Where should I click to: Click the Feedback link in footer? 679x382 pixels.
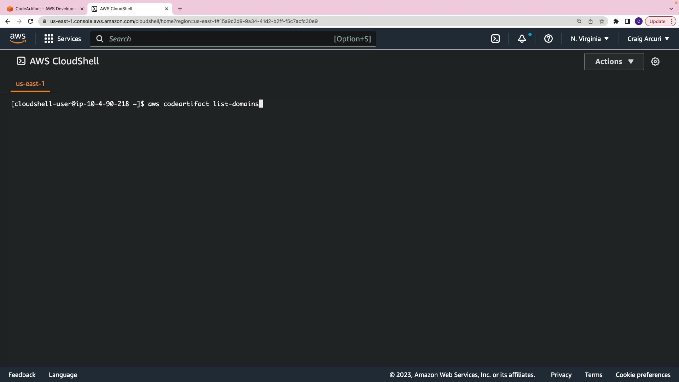pyautogui.click(x=22, y=375)
